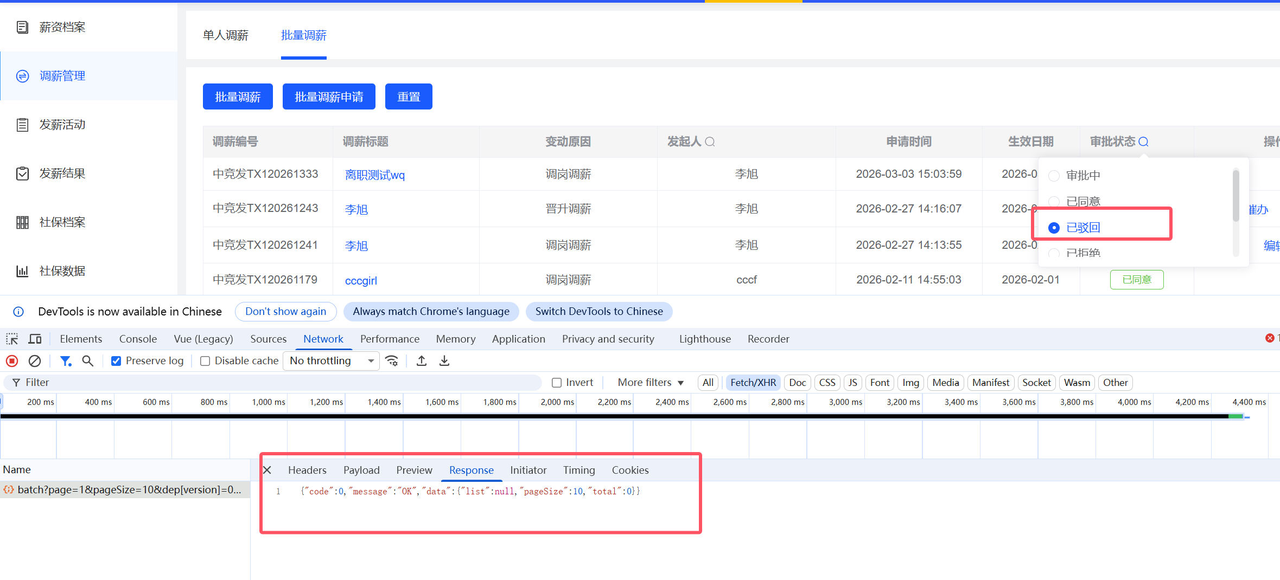Switch to the 单人调薪 tab
The image size is (1280, 580).
point(225,36)
